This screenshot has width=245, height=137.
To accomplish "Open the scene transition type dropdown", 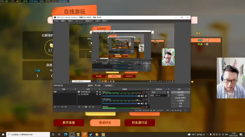I will 158,92.
